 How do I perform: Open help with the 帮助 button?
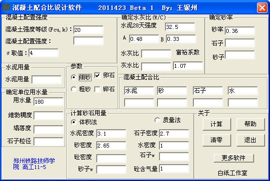(251, 124)
